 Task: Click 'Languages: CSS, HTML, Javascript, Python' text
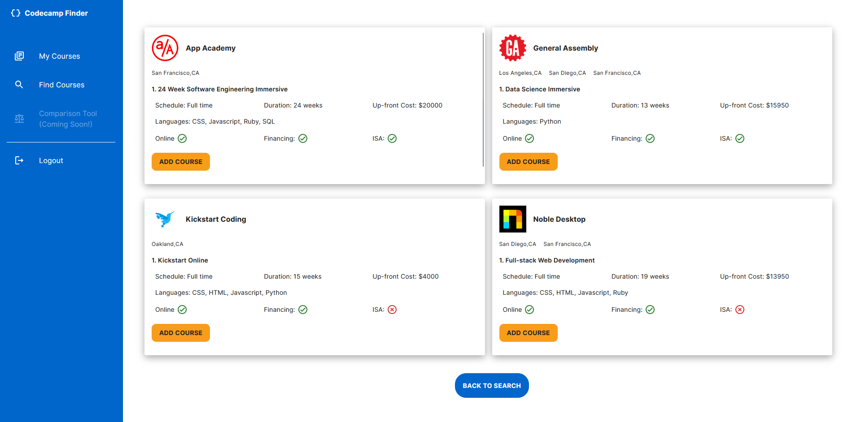221,293
